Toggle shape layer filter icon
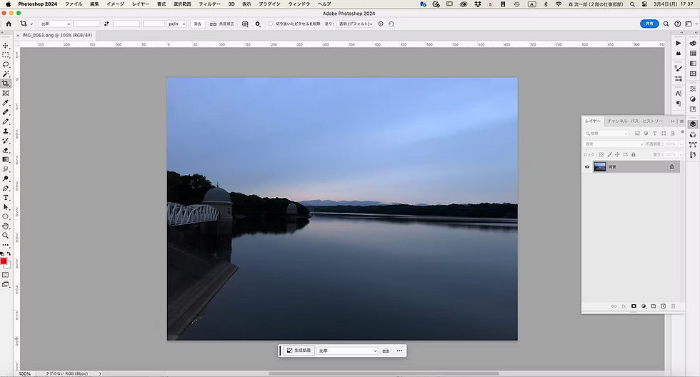Image resolution: width=700 pixels, height=377 pixels. pos(664,134)
